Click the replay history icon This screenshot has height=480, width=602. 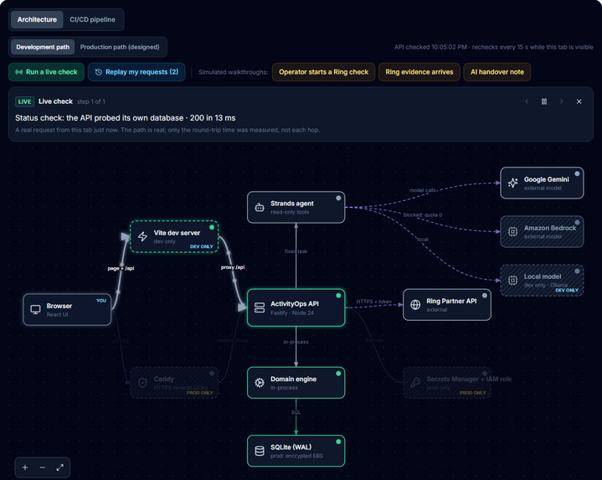click(99, 72)
